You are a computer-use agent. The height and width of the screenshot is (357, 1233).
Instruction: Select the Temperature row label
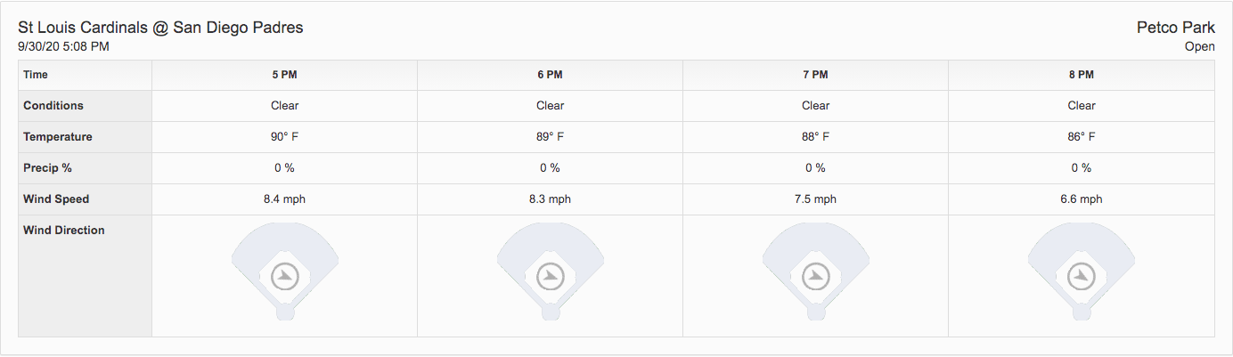[58, 137]
